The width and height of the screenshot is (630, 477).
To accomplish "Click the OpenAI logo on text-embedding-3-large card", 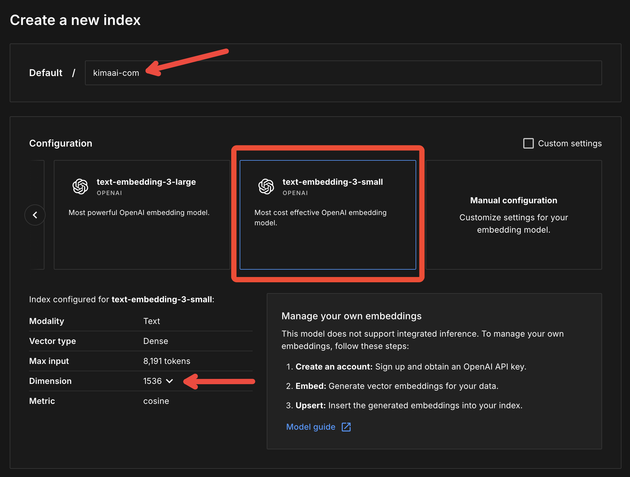I will click(80, 187).
